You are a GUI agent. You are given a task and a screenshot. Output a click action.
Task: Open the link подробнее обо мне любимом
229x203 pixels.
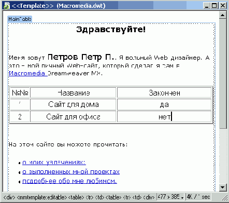tap(70, 181)
